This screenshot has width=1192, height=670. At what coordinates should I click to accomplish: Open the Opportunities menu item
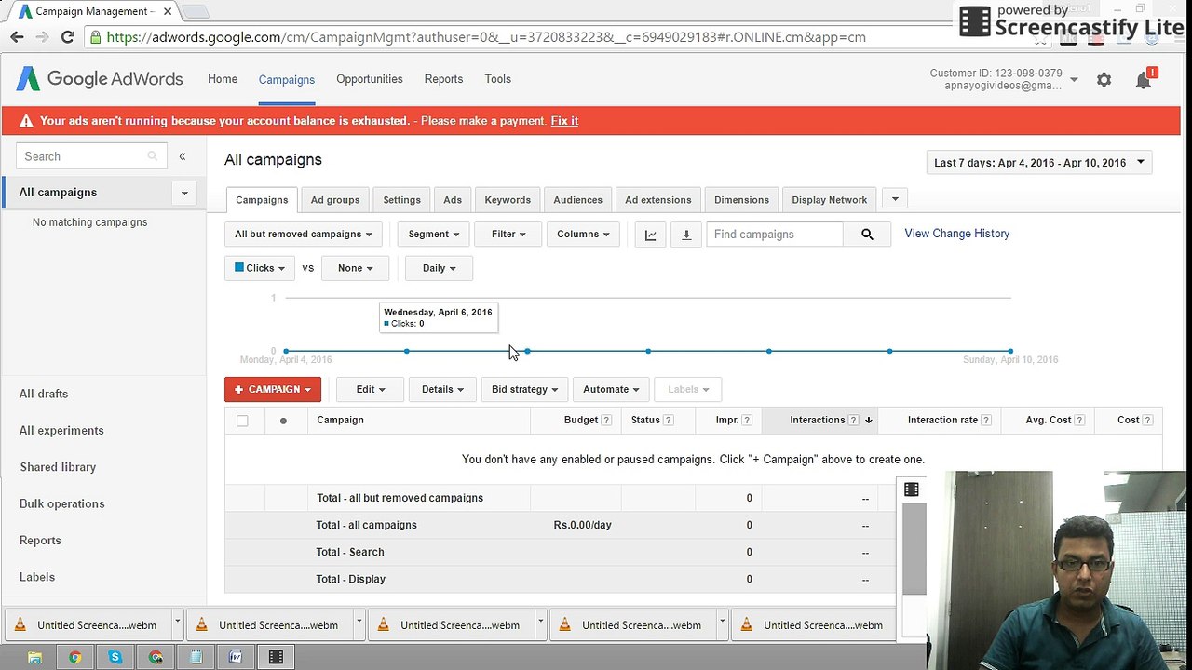pos(370,79)
